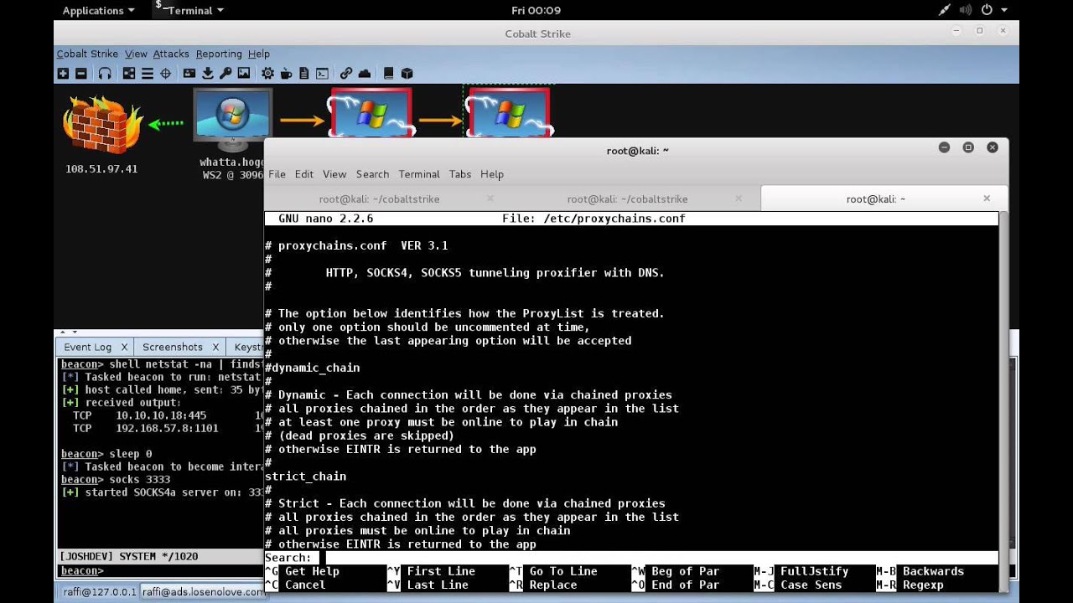
Task: Click the coffee cup Java applet icon
Action: (287, 74)
